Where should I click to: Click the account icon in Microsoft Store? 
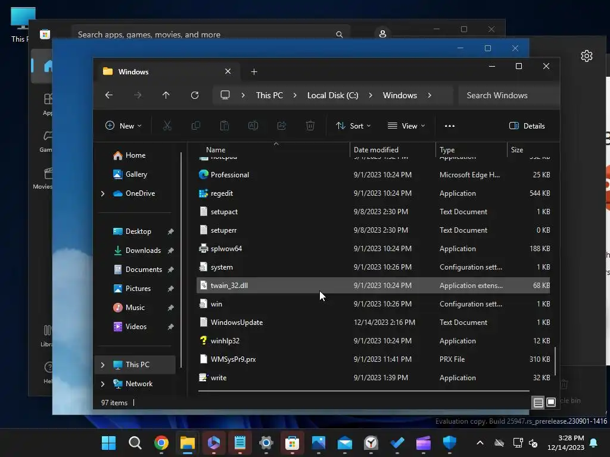tap(382, 34)
